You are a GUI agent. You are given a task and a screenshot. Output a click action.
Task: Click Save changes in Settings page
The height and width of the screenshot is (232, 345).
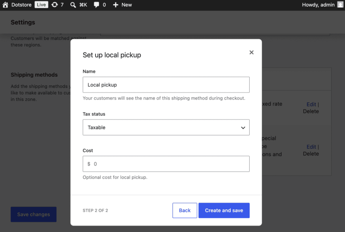coord(33,214)
